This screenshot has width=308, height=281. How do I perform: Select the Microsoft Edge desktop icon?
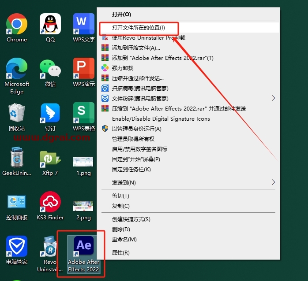coord(17,70)
